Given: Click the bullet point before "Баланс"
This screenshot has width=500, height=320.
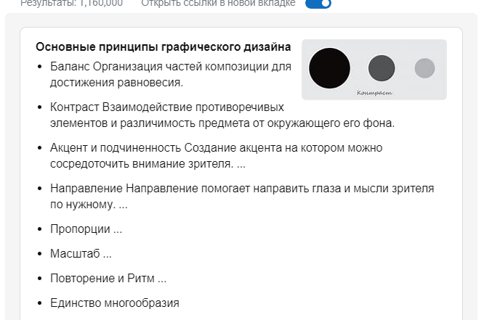Looking at the screenshot, I should pyautogui.click(x=39, y=67).
